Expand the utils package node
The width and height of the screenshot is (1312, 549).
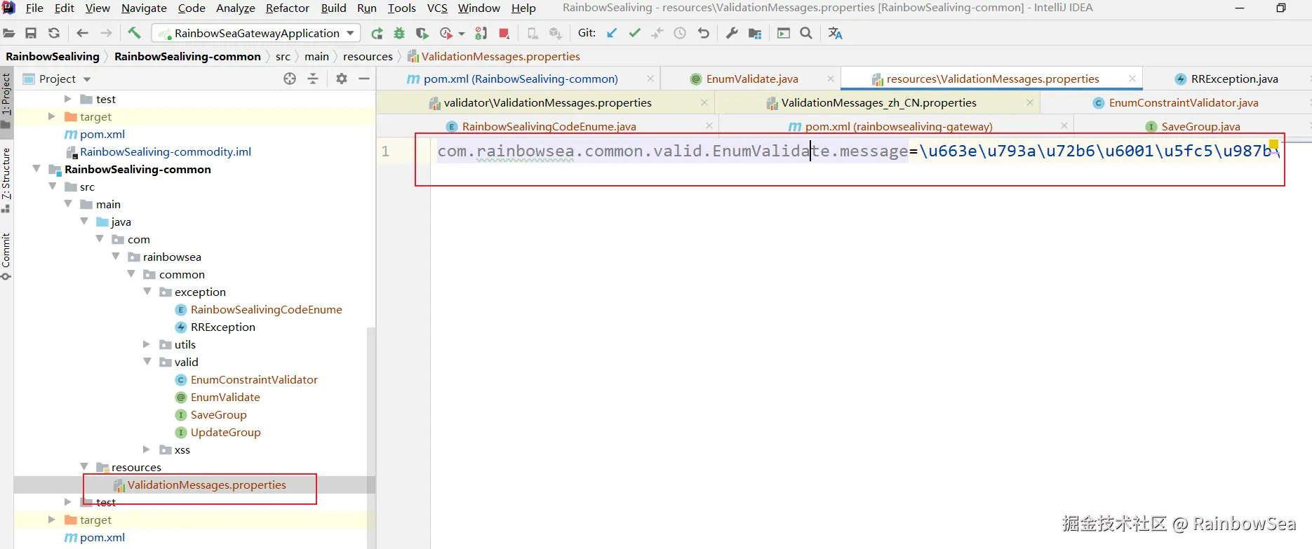pyautogui.click(x=147, y=344)
